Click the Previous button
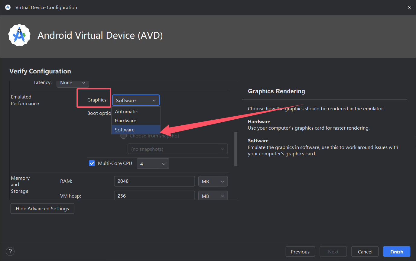This screenshot has height=261, width=416. 300,252
